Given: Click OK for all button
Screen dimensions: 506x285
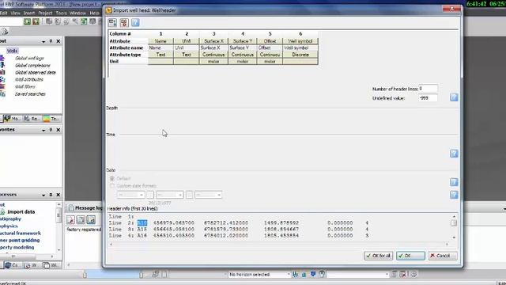Looking at the screenshot, I should (x=379, y=256).
